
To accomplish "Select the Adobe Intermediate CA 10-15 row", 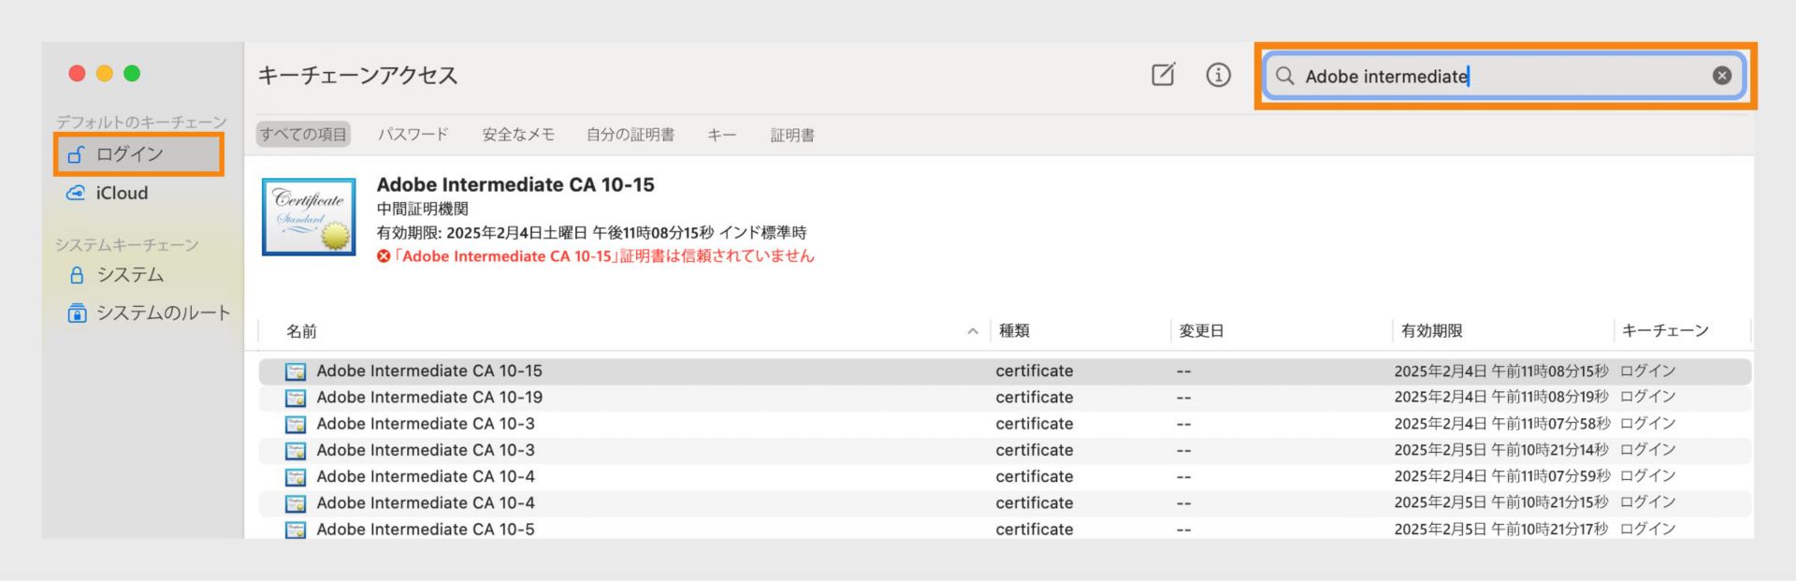I will click(x=1005, y=371).
